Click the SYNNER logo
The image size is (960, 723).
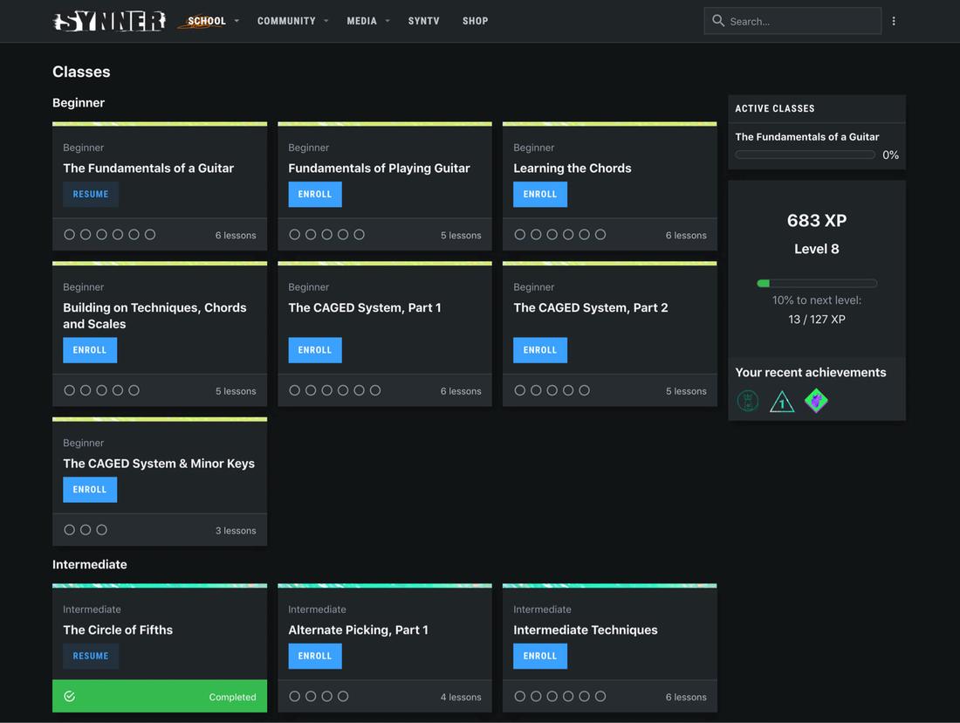coord(108,20)
